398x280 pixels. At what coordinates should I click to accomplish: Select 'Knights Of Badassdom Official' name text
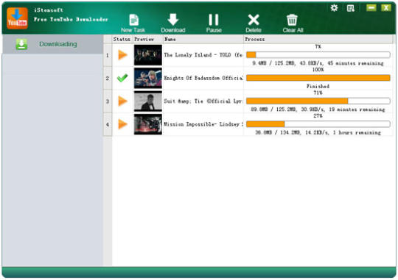click(x=203, y=78)
